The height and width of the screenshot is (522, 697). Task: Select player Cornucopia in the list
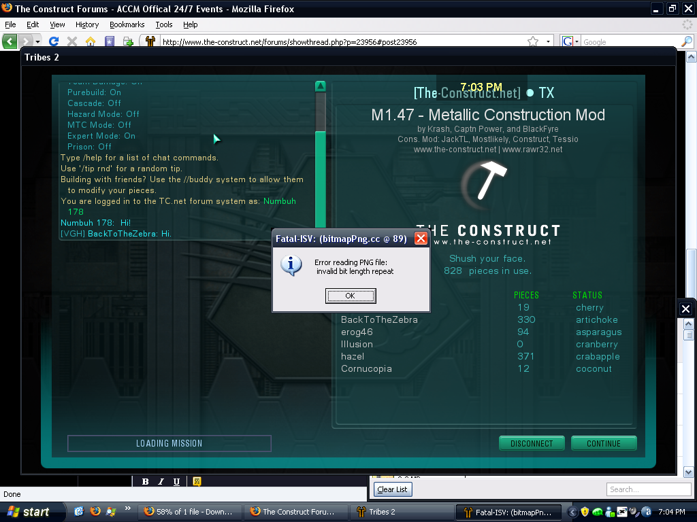click(366, 369)
